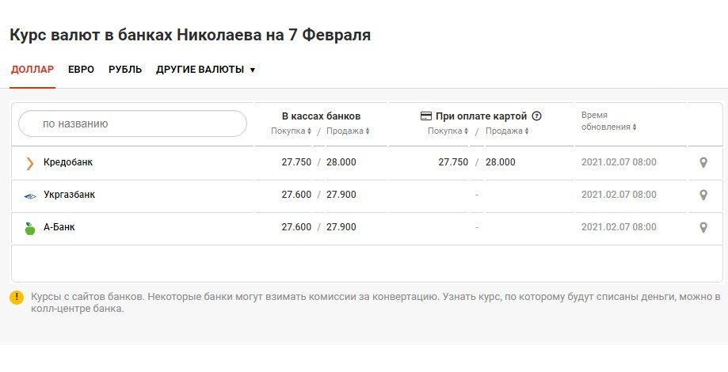Image resolution: width=728 pixels, height=372 pixels.
Task: Click Укргазбанк map location pin icon
Action: click(x=703, y=195)
